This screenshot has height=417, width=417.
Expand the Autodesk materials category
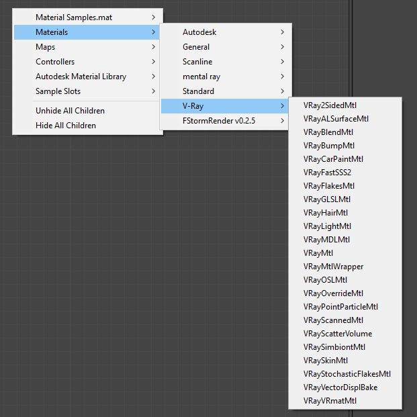coord(225,32)
